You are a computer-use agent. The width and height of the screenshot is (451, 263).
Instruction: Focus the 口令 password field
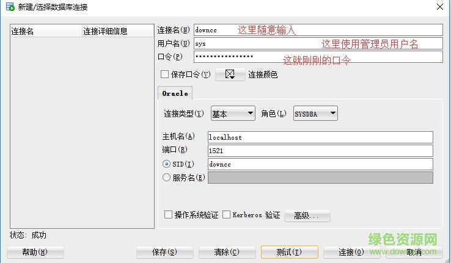coord(318,57)
